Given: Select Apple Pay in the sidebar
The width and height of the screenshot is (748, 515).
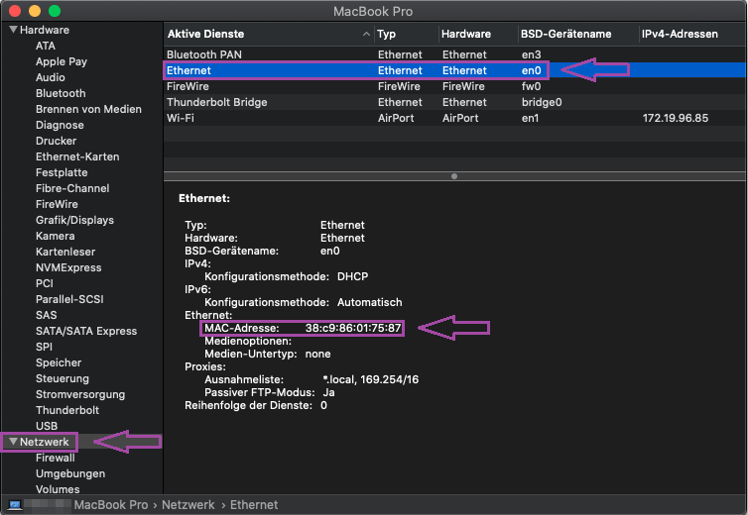Looking at the screenshot, I should coord(62,61).
